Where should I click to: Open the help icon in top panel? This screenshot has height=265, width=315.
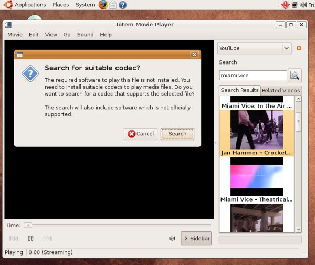point(122,5)
